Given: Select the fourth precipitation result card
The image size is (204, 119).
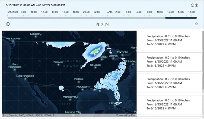Looking at the screenshot, I should pos(169,104).
